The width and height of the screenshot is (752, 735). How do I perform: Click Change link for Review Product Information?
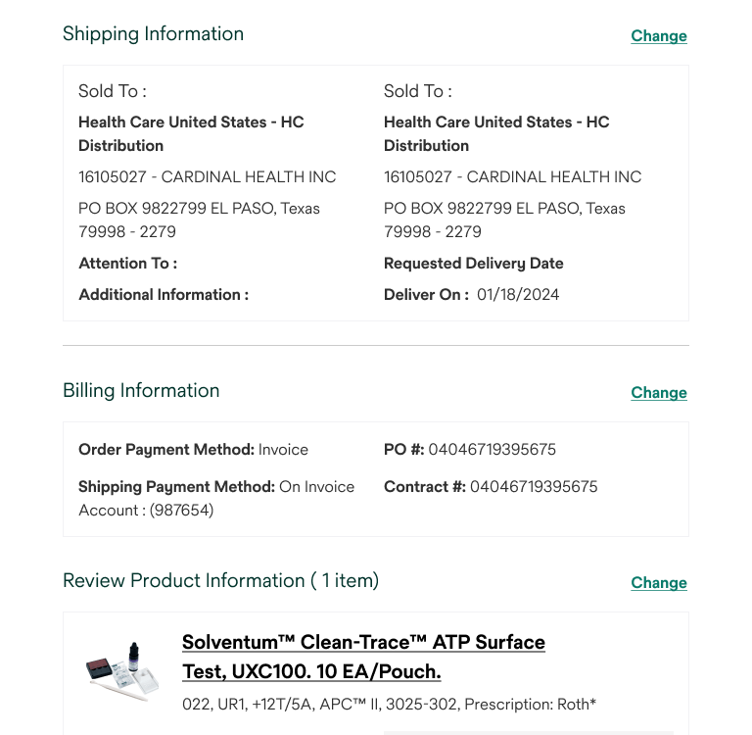point(658,583)
